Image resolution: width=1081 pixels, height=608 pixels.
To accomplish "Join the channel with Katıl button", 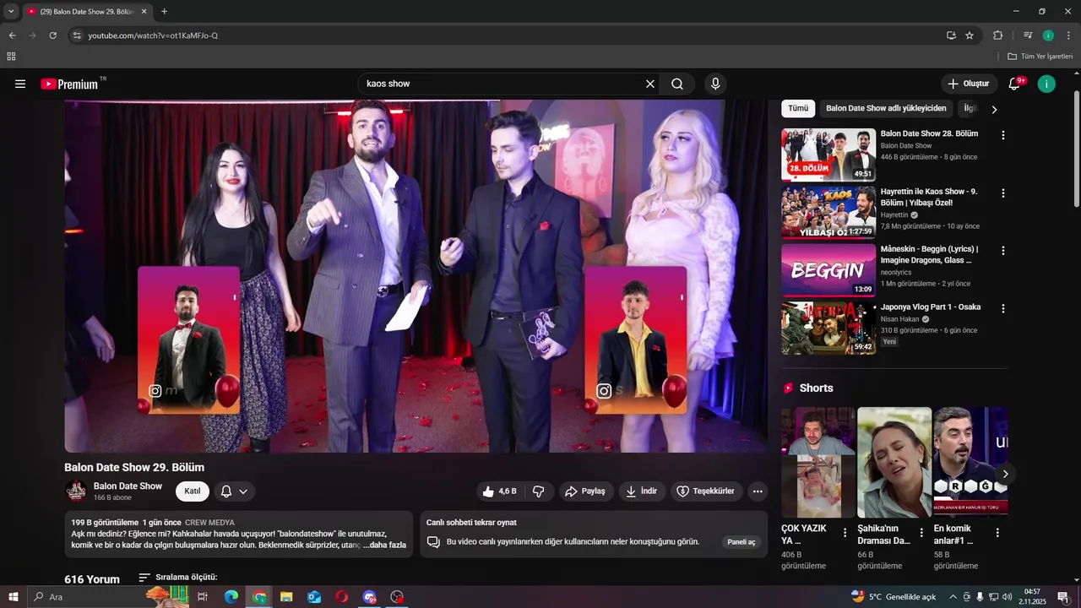I will pos(193,491).
